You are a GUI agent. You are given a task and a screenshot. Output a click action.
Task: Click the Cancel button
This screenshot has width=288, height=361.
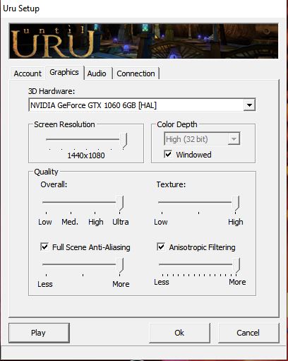[x=248, y=333]
